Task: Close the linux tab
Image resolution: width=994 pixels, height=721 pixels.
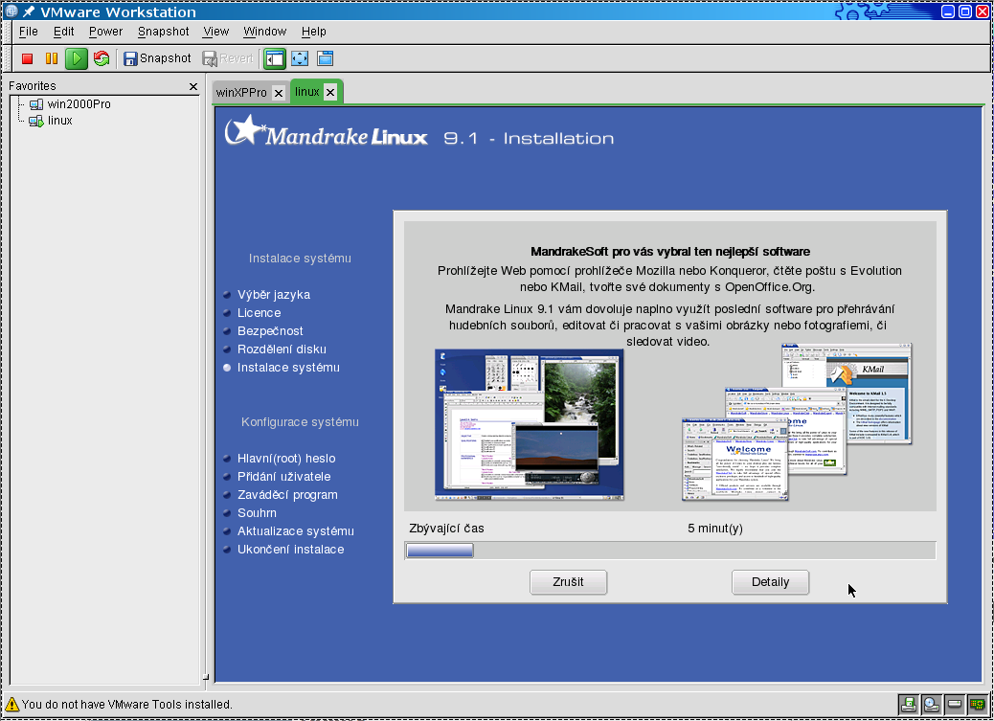Action: (330, 93)
